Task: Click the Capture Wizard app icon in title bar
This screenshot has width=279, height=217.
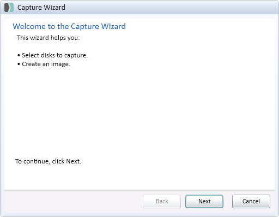Action: (9, 8)
